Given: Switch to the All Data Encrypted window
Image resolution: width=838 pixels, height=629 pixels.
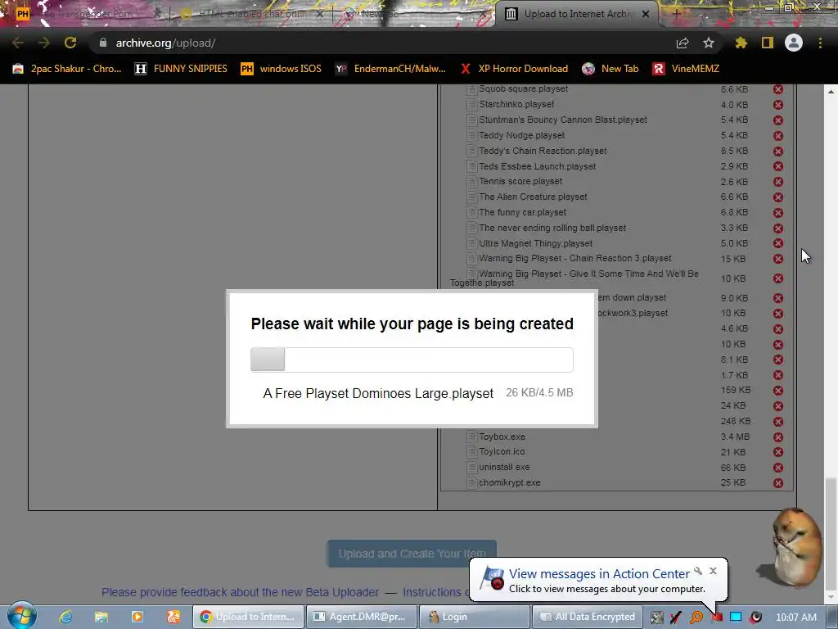Looking at the screenshot, I should click(587, 617).
